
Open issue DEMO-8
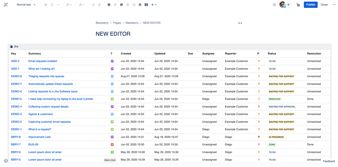click(16, 76)
